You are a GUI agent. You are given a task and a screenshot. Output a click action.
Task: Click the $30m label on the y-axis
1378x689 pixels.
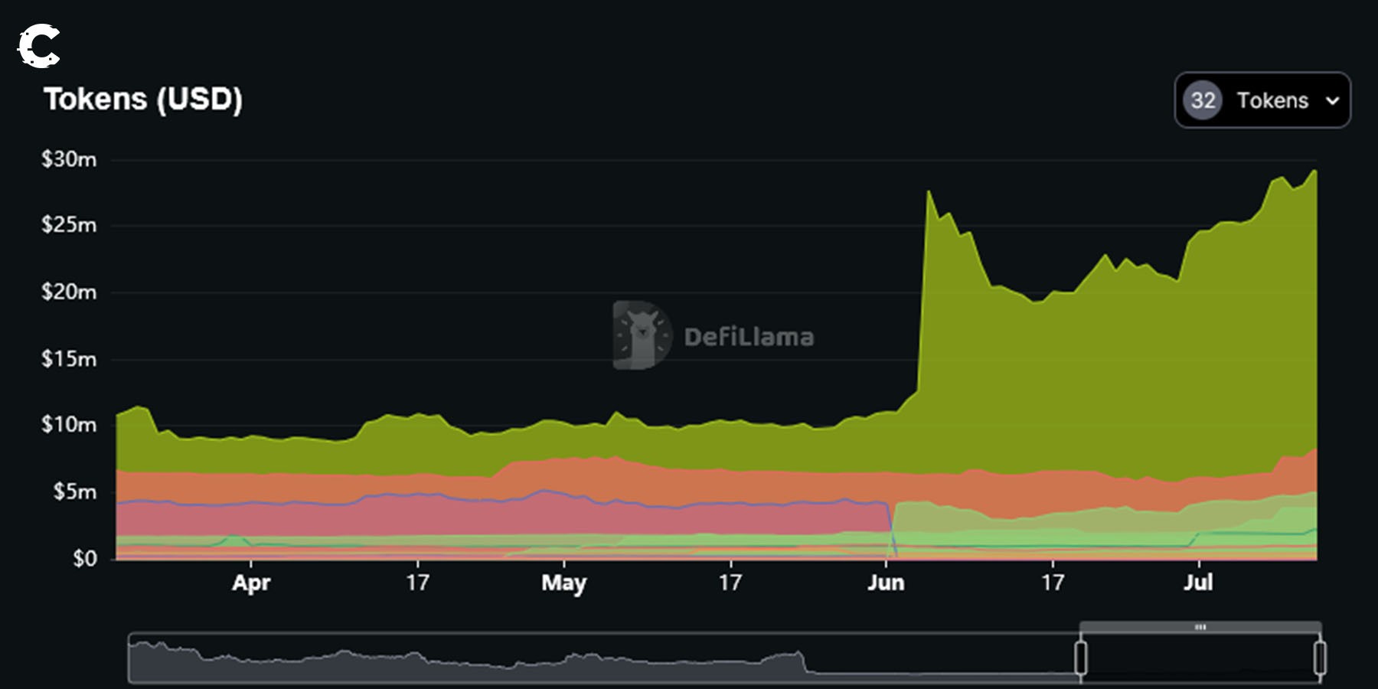(69, 159)
